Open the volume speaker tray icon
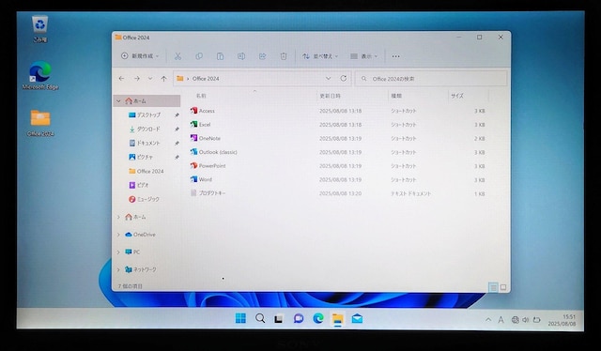This screenshot has height=351, width=601. click(526, 320)
